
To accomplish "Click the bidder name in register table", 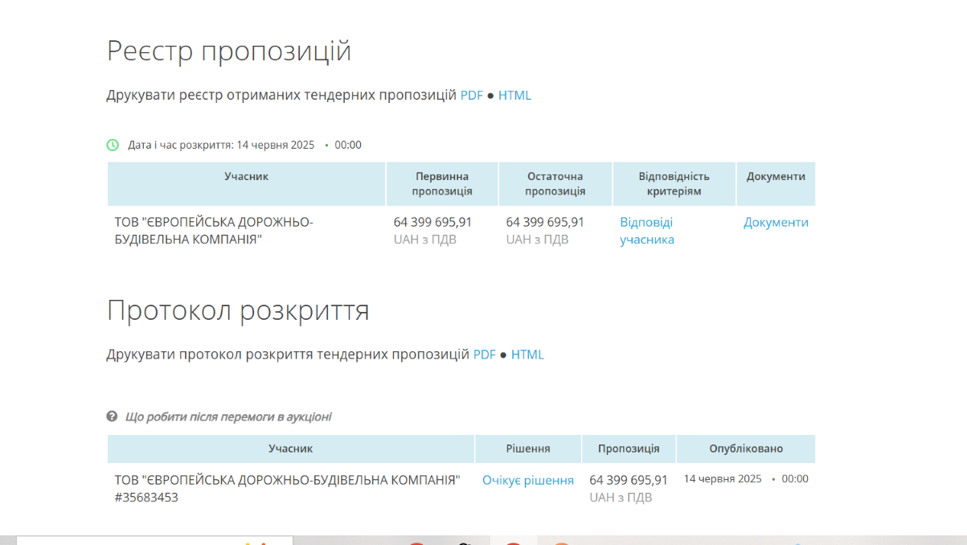I will coord(214,231).
